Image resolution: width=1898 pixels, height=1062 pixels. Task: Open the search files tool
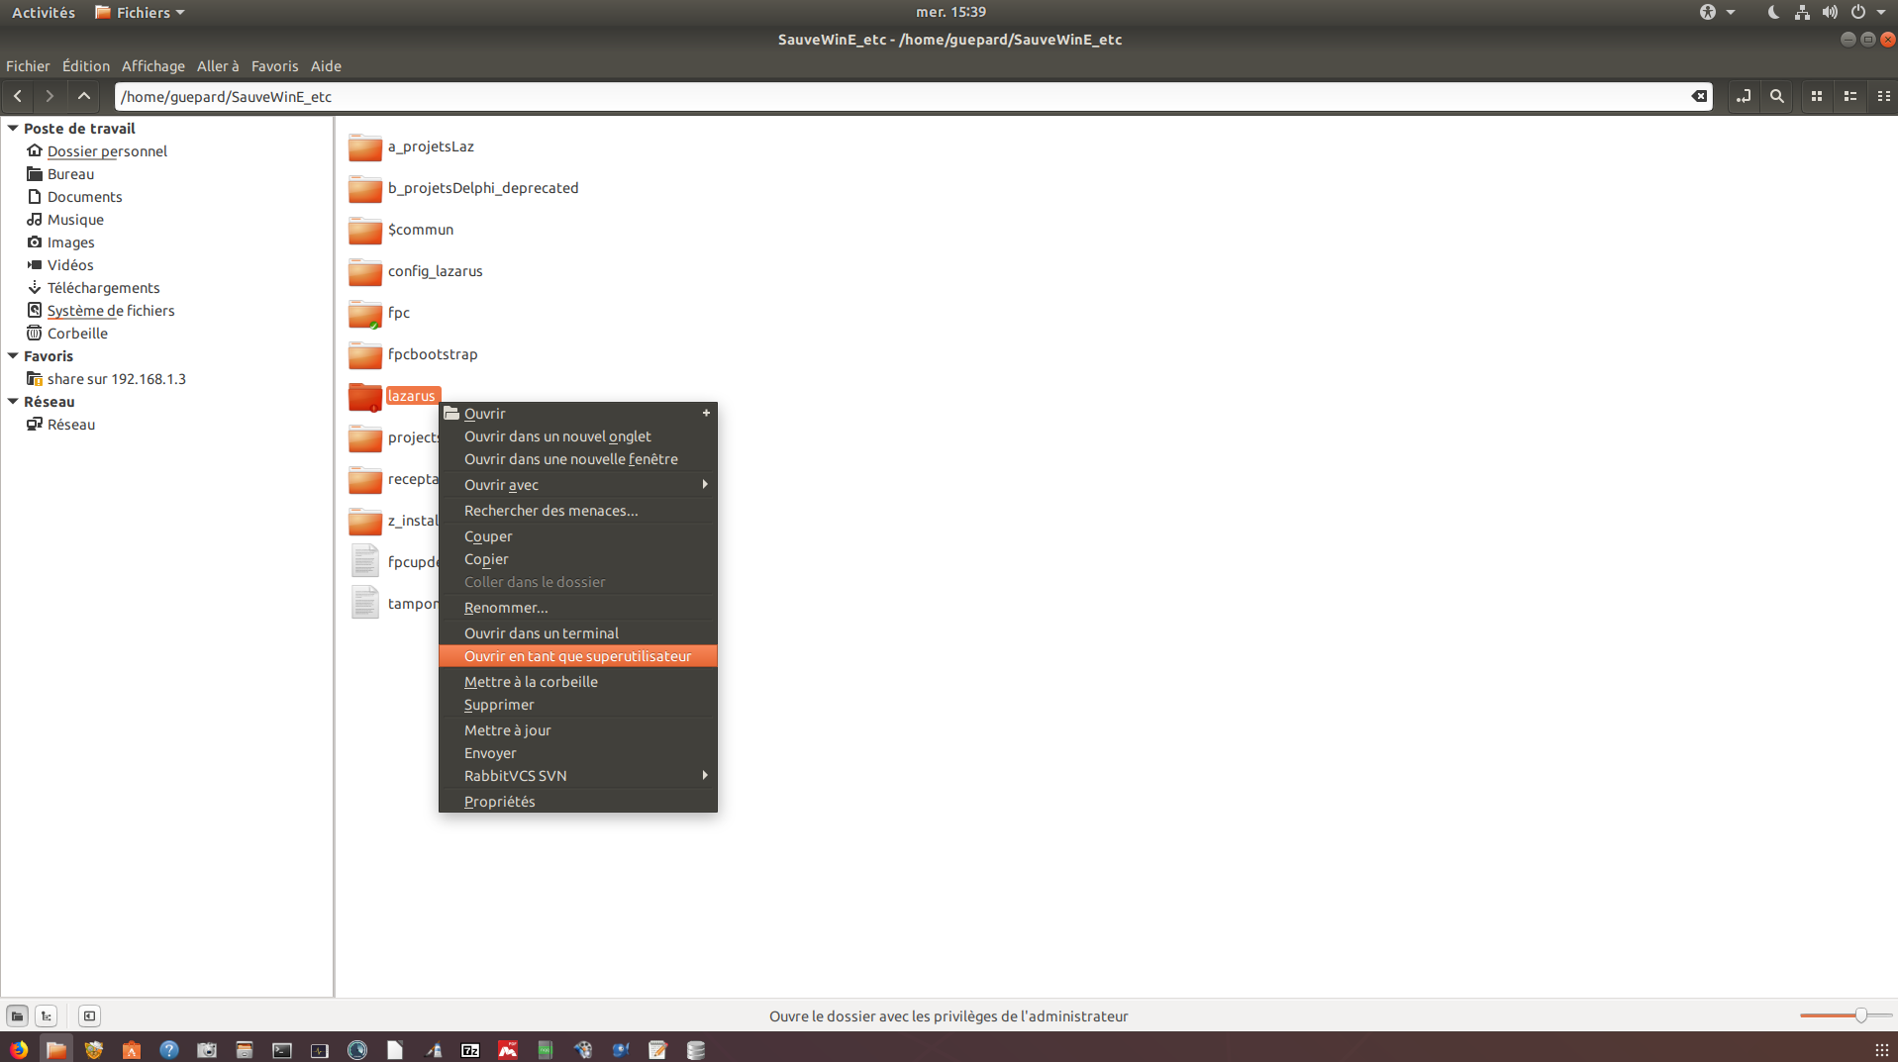(1777, 96)
